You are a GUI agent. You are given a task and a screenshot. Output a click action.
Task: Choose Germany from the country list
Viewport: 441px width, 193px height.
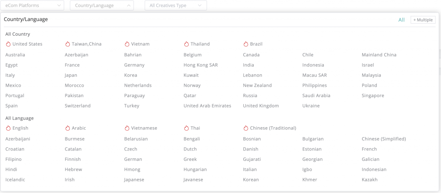tap(134, 65)
